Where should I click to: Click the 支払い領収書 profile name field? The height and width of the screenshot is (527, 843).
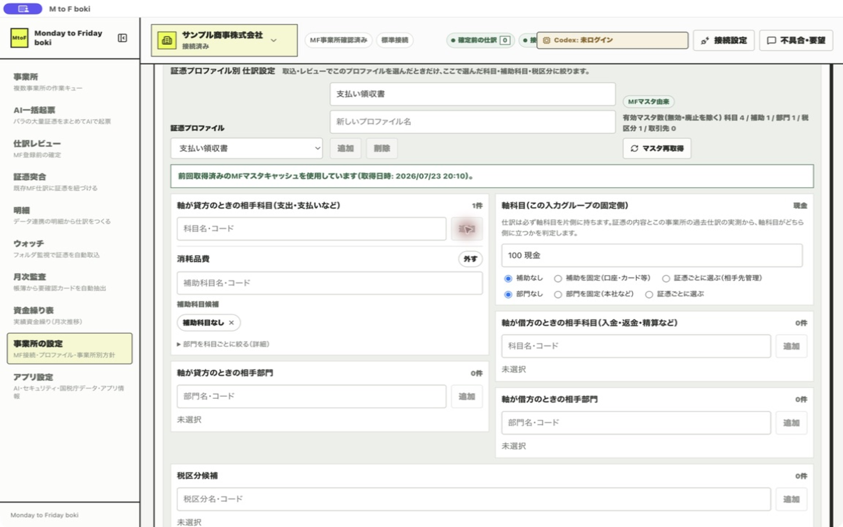[472, 94]
